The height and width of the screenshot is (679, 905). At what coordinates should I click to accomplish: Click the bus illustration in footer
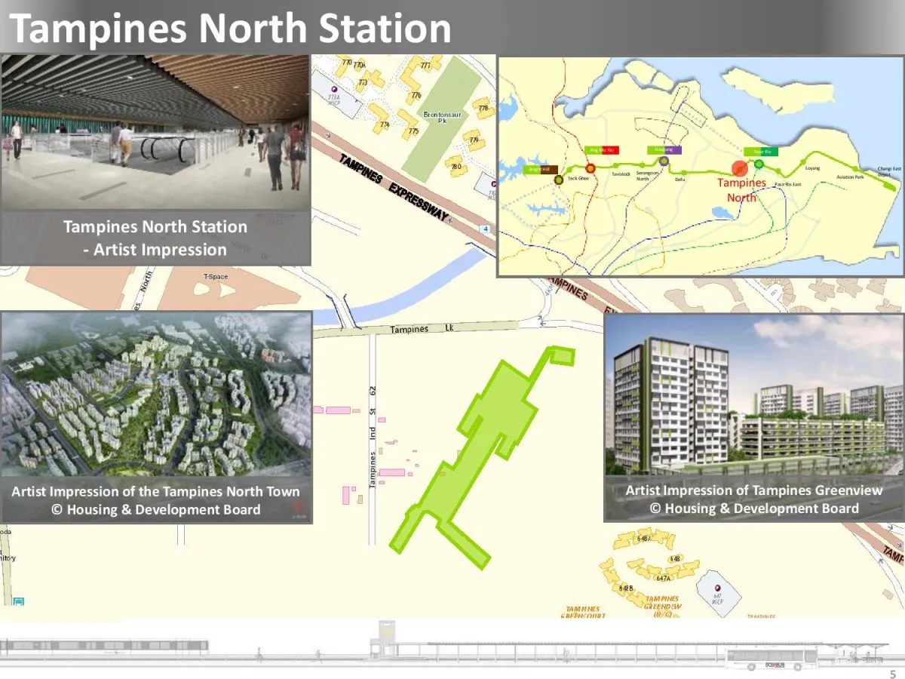click(772, 660)
